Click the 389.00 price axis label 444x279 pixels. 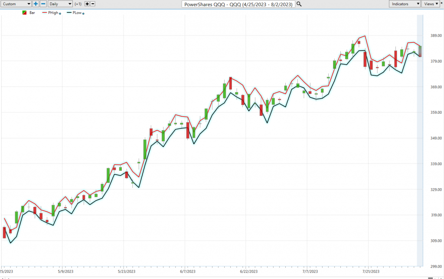click(x=436, y=35)
